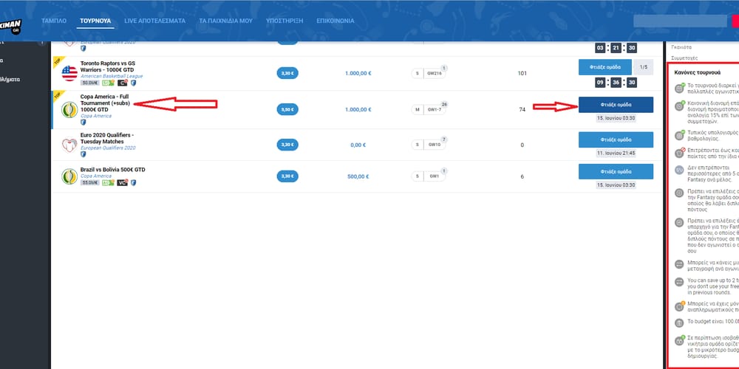Click the 15. Ιουνίου 03:30 date under Copa America Full Tournament

[x=616, y=118]
